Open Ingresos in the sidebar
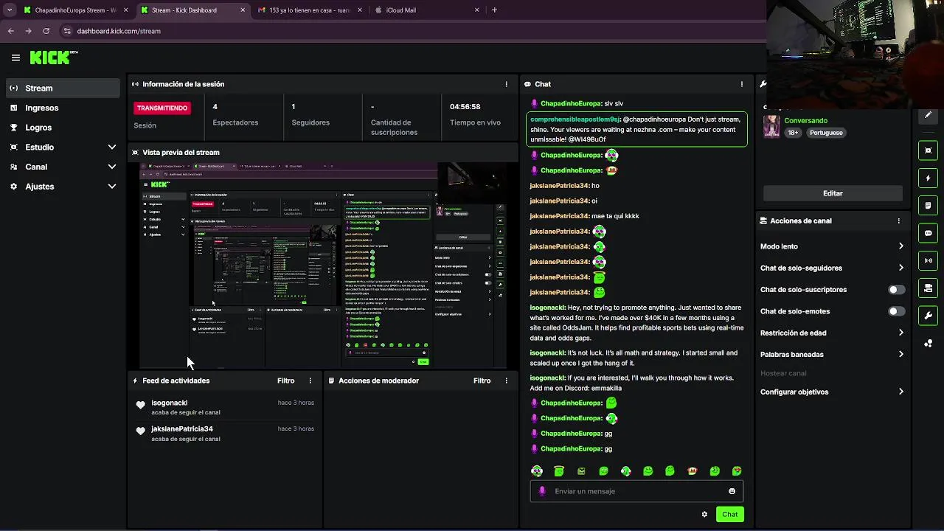Viewport: 944px width, 531px height. (x=63, y=108)
